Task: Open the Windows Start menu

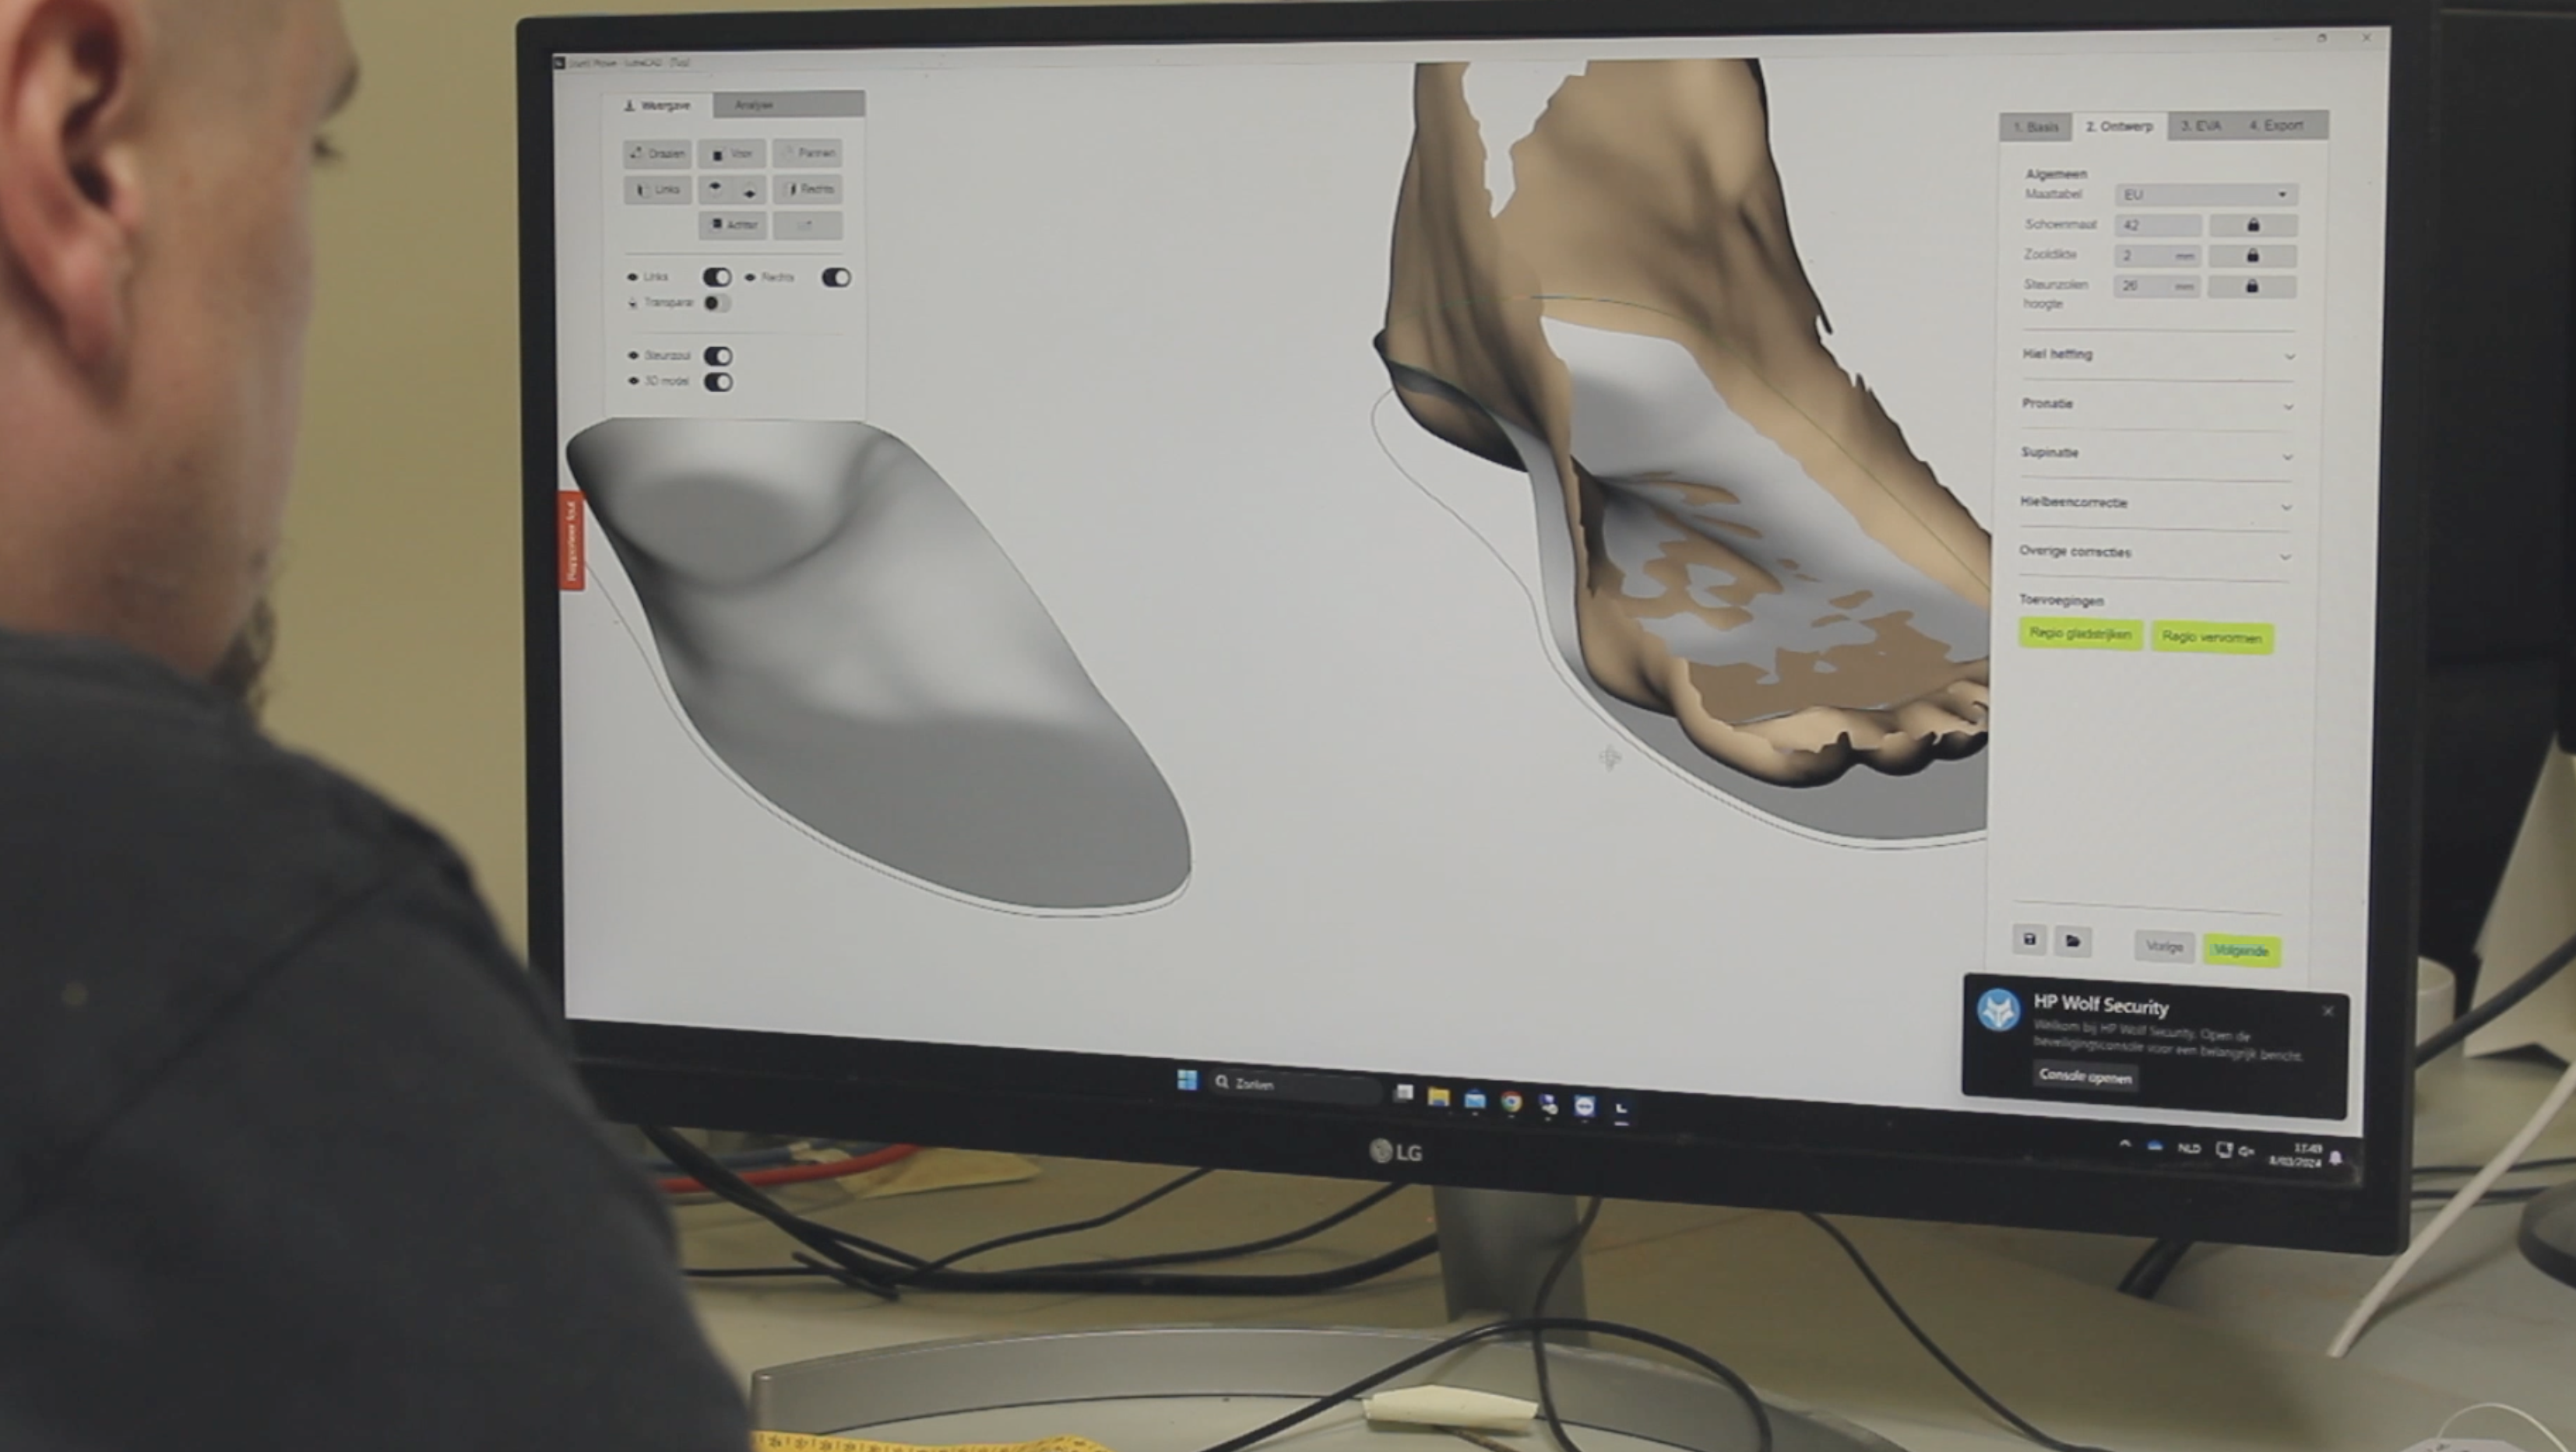Action: 1187,1079
